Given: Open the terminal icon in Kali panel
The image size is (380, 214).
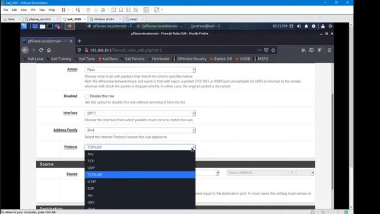Looking at the screenshot, I should [x=50, y=26].
